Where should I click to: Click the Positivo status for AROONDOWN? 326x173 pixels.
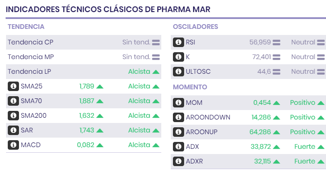[302, 117]
